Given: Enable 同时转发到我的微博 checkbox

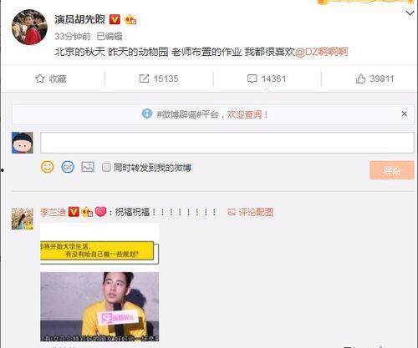Looking at the screenshot, I should coord(106,167).
